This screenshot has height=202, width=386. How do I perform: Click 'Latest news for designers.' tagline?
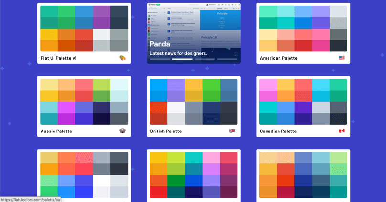coord(179,53)
